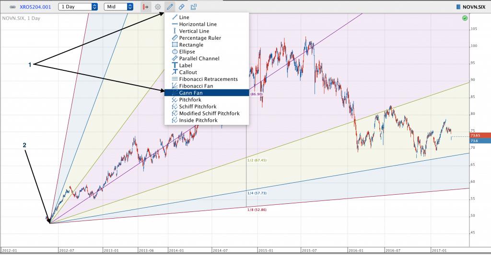Pick the Percentage Ruler tool

pos(199,38)
